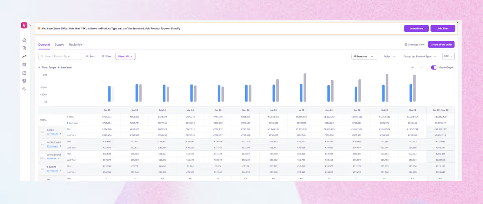Click the Jul 26 column header
This screenshot has width=483, height=204.
coord(301,110)
